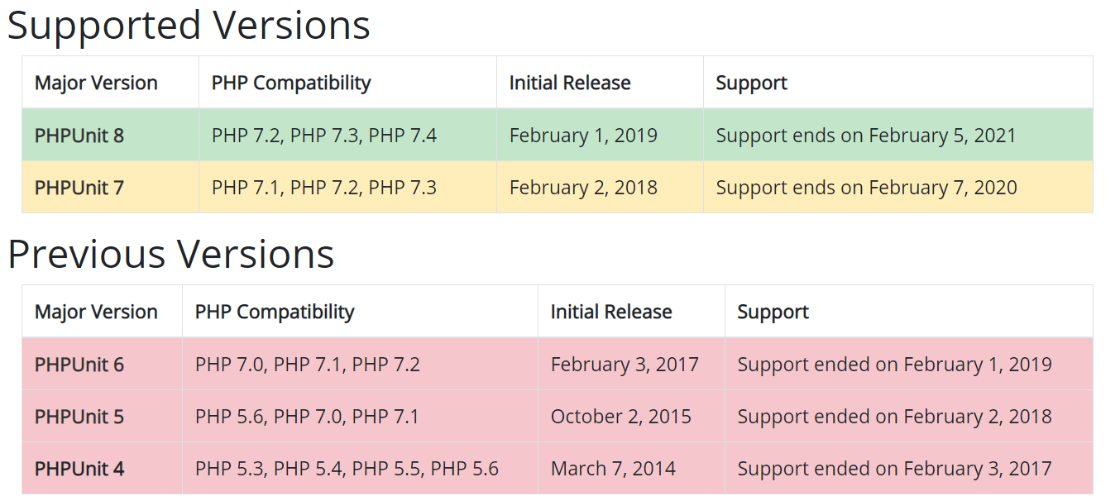This screenshot has width=1120, height=501.
Task: Click Support header in Supported table
Action: click(751, 83)
